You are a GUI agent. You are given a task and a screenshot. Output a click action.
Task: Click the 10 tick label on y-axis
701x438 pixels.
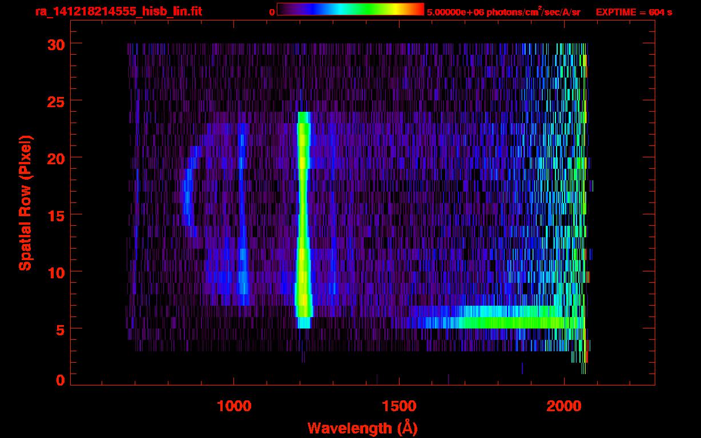[55, 272]
